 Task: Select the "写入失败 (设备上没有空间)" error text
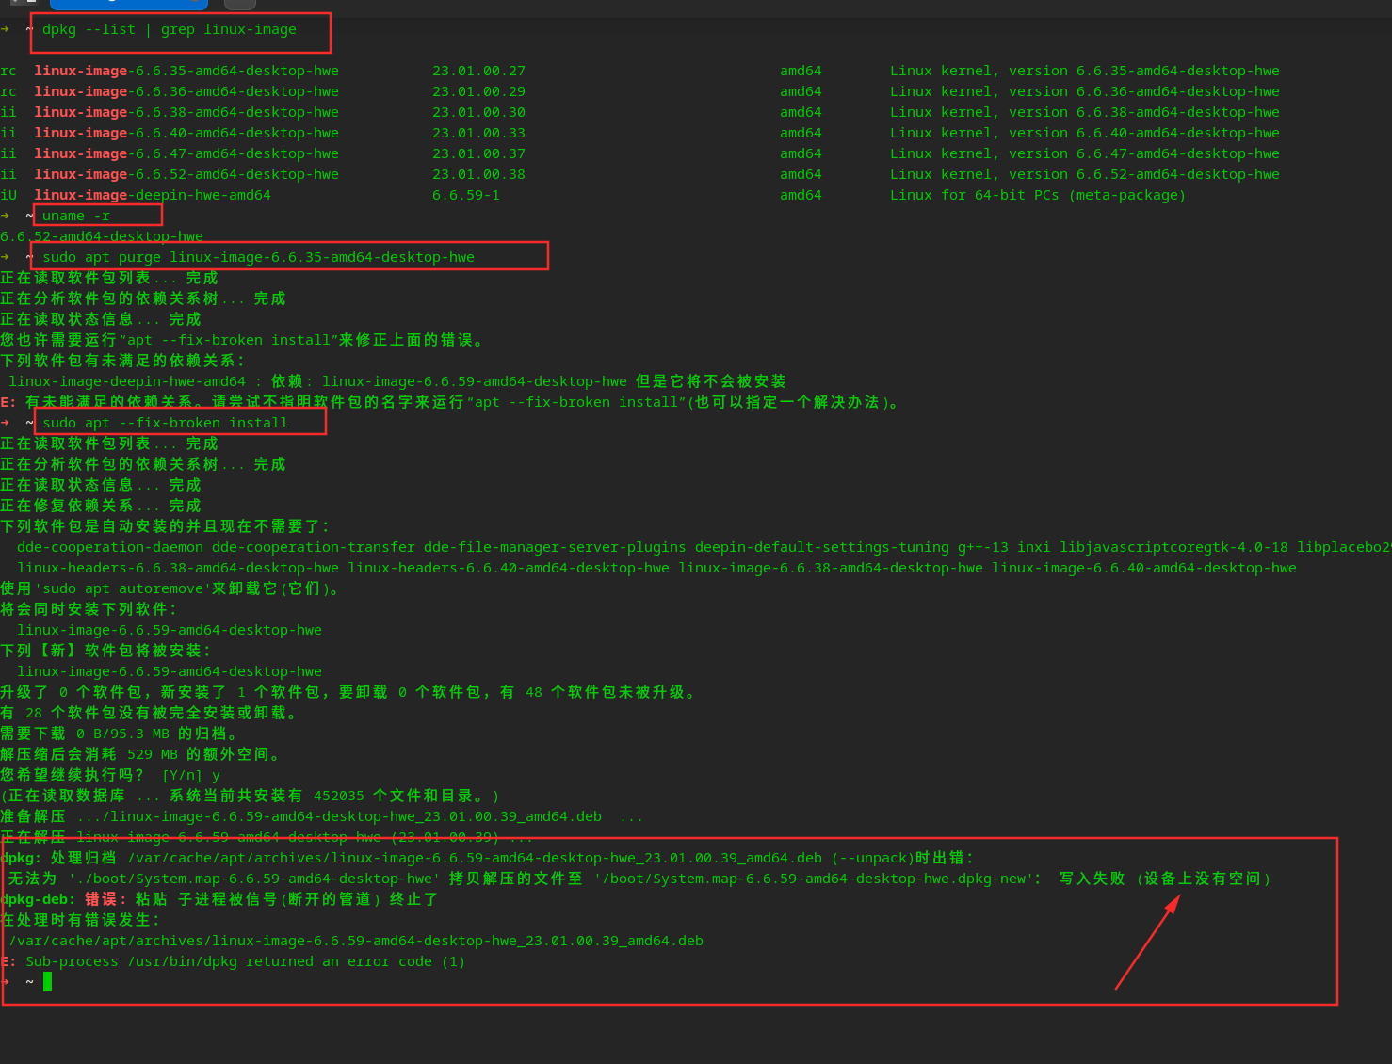pyautogui.click(x=1166, y=879)
